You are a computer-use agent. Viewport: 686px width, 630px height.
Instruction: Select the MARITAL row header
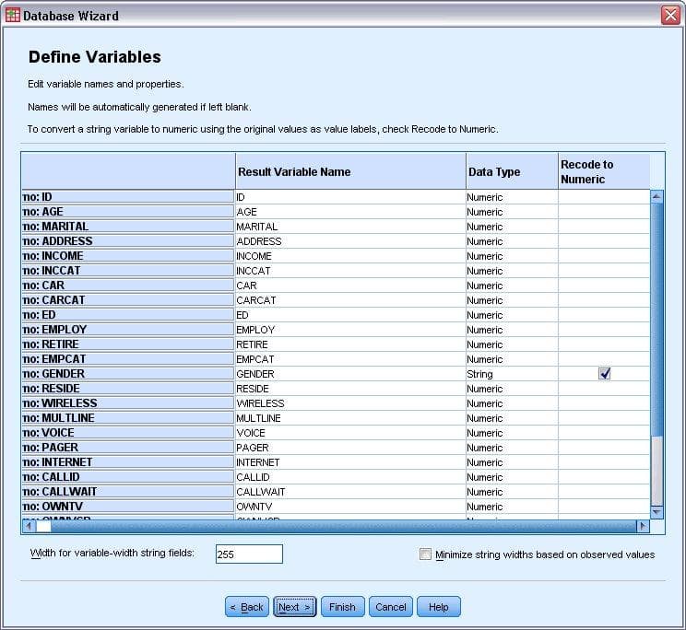[127, 227]
